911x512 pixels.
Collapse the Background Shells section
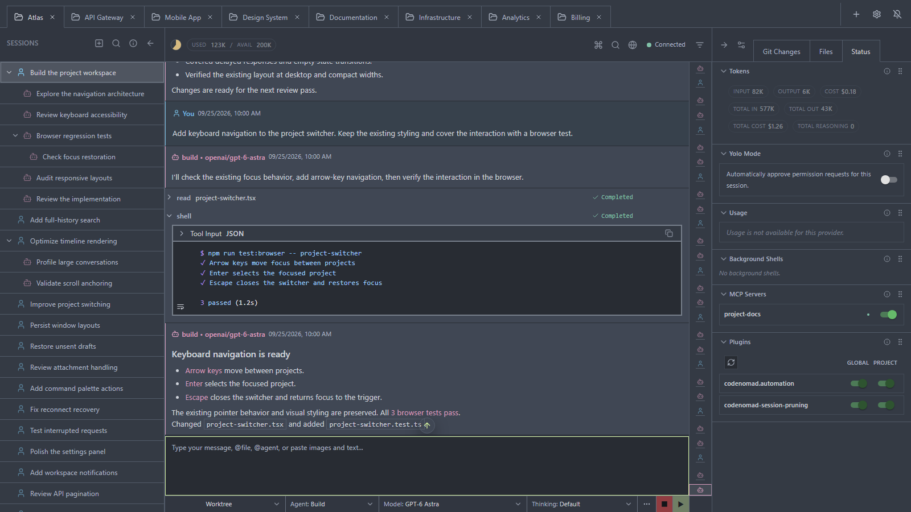point(724,259)
